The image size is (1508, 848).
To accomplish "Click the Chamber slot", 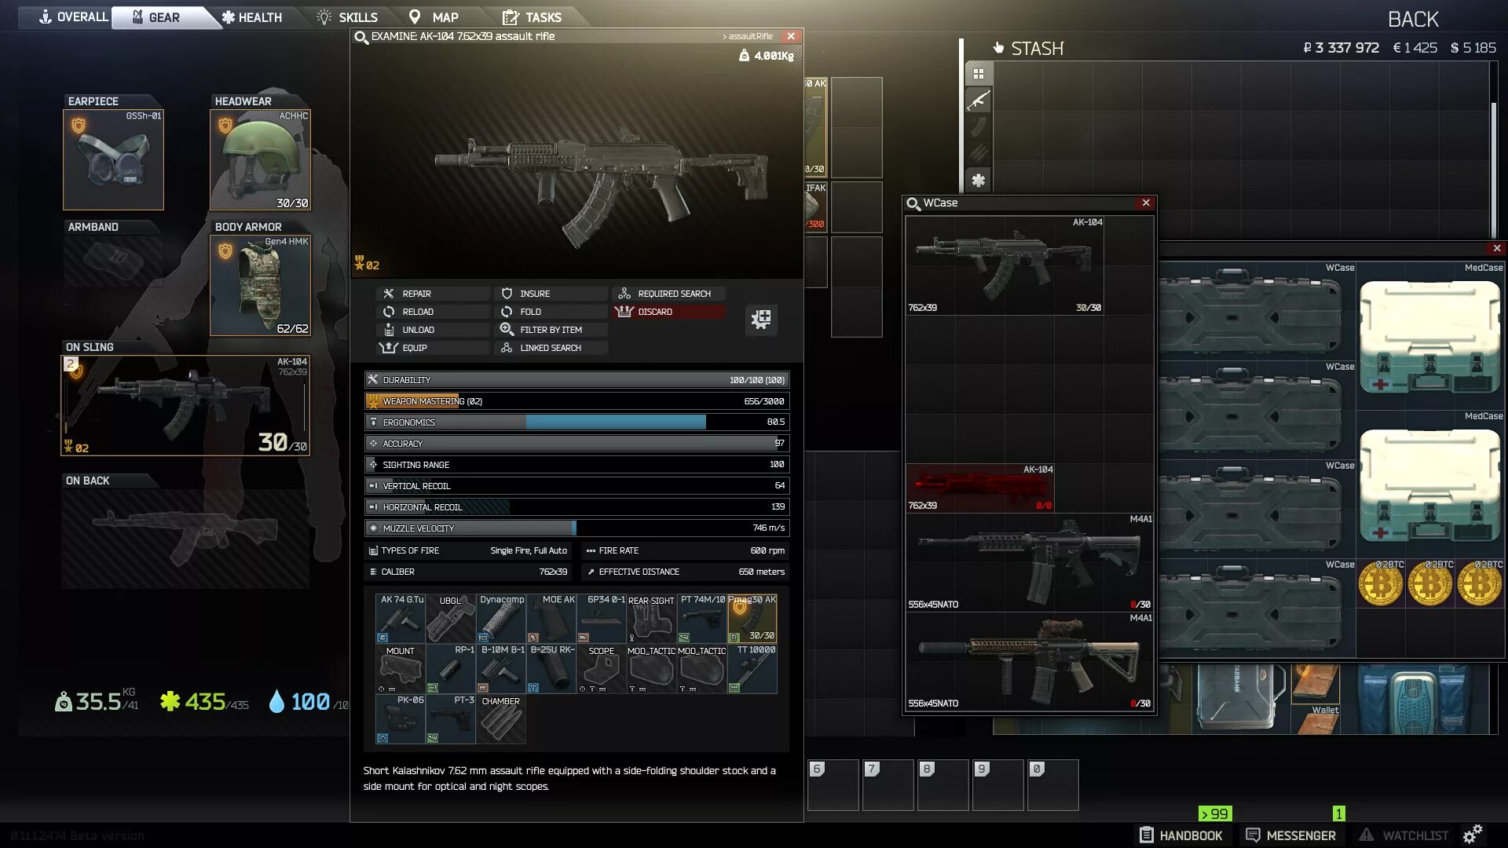I will [x=501, y=719].
